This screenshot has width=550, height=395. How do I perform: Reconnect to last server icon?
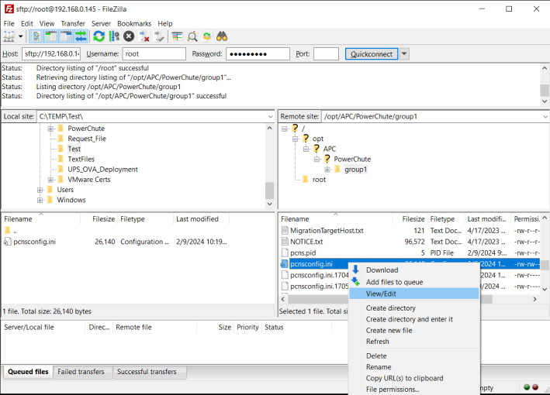coord(159,36)
